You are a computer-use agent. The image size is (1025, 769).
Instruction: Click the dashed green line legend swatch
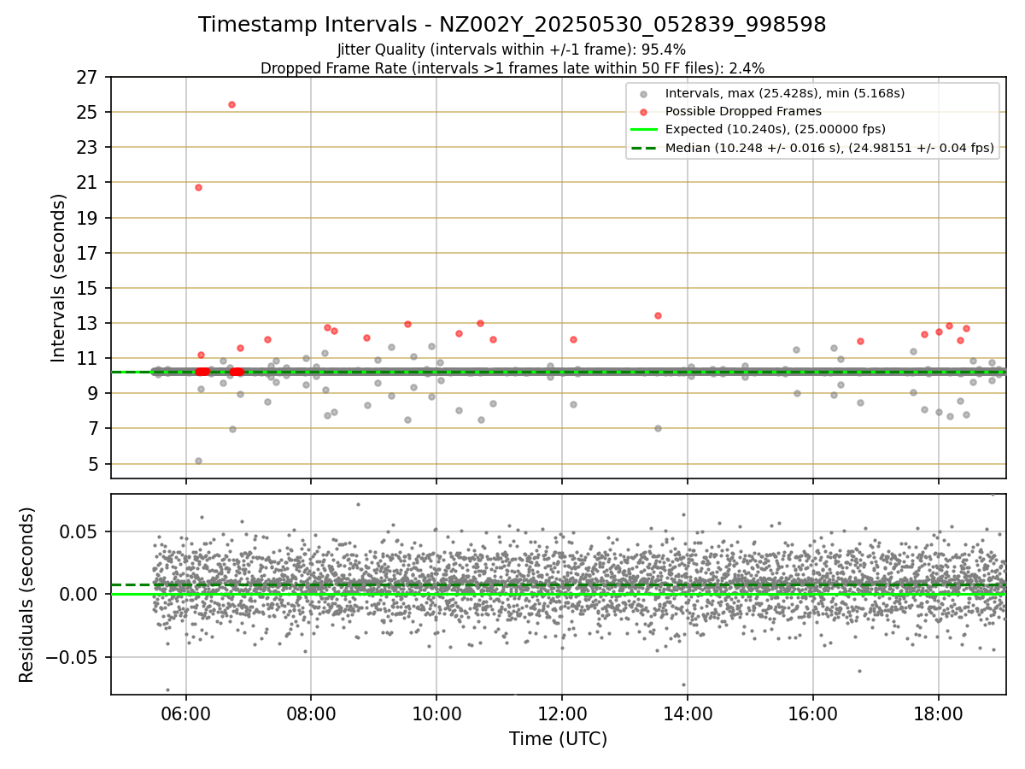[644, 148]
